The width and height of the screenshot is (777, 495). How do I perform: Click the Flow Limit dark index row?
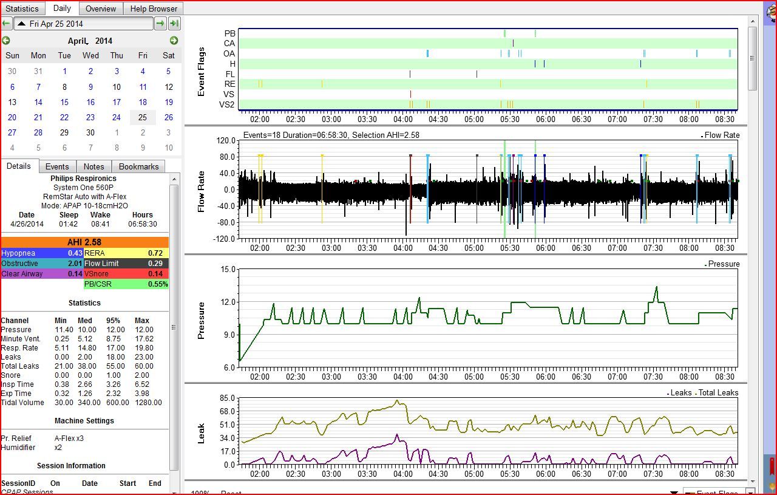126,263
